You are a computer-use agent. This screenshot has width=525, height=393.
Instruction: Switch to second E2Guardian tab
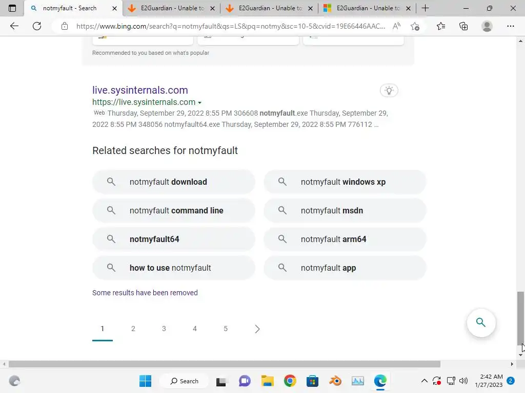click(x=270, y=8)
